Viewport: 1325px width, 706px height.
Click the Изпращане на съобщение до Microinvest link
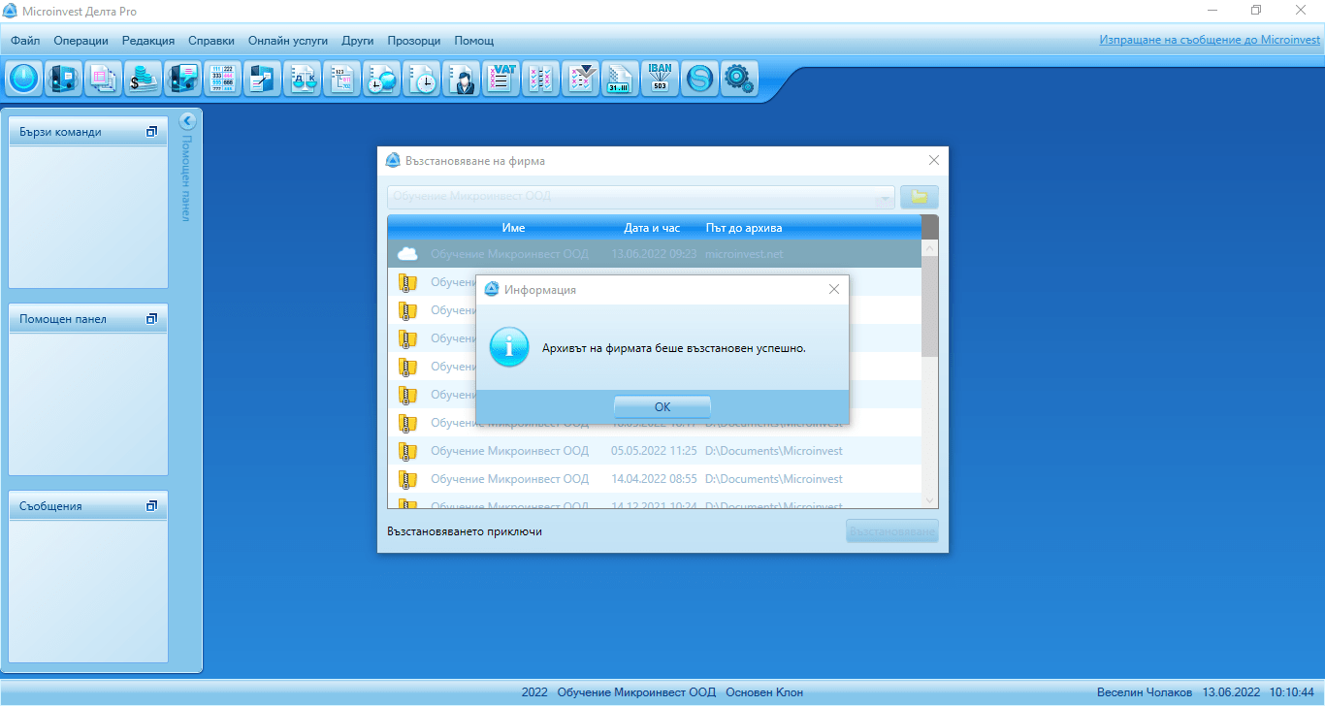coord(1210,41)
